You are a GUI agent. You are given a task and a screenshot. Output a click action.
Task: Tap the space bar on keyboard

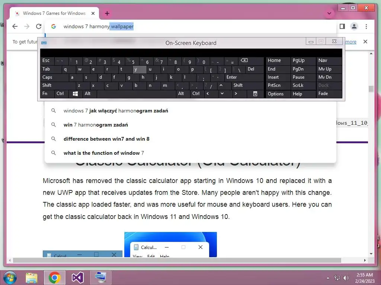tap(136, 94)
